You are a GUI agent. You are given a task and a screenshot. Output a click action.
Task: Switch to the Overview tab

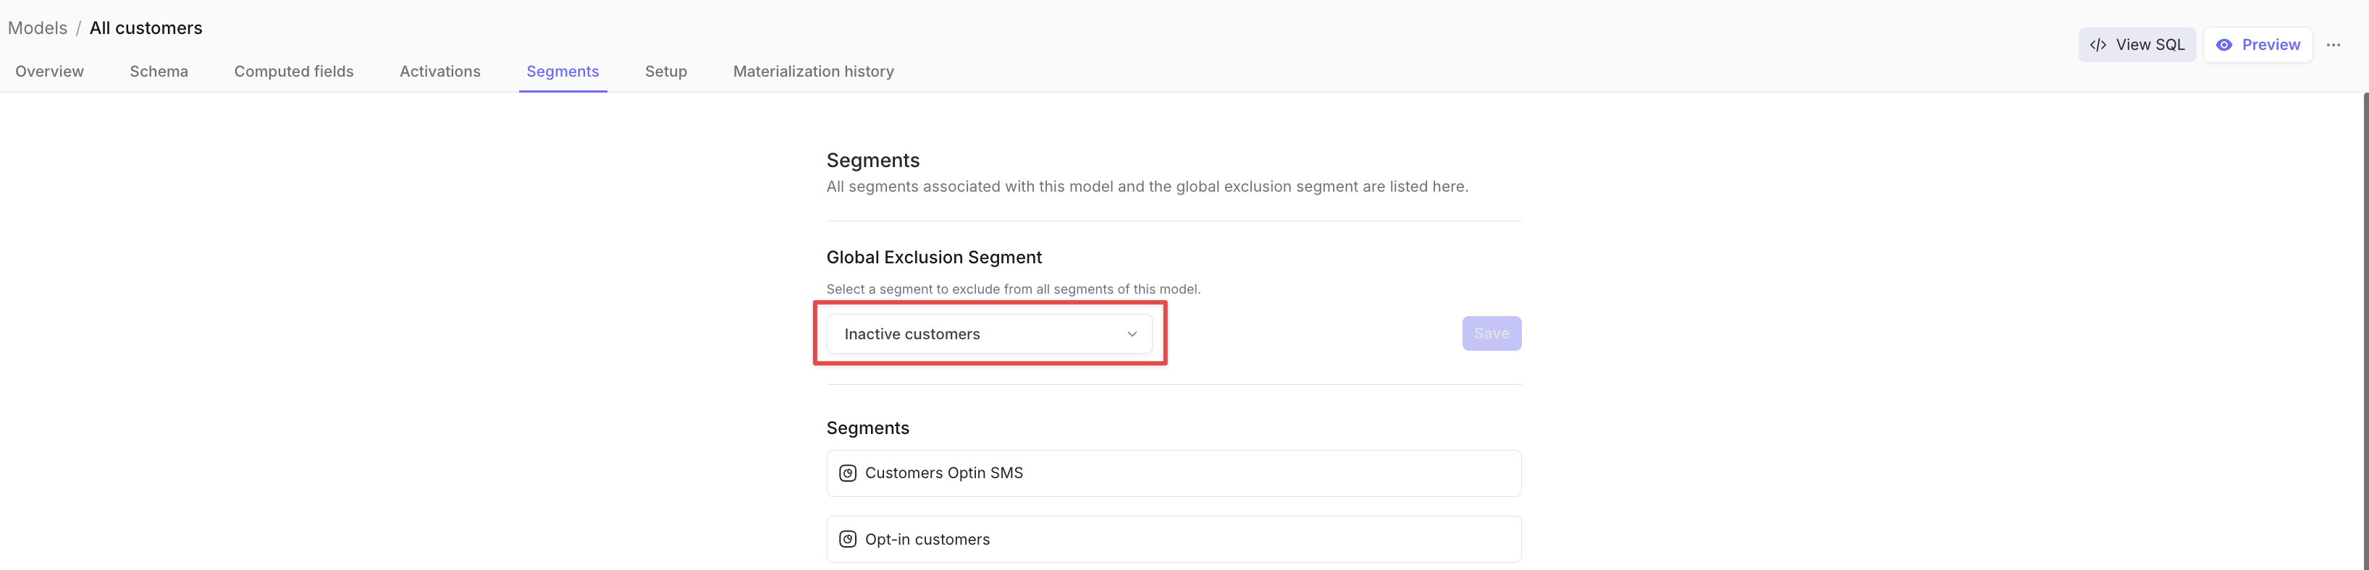point(50,72)
